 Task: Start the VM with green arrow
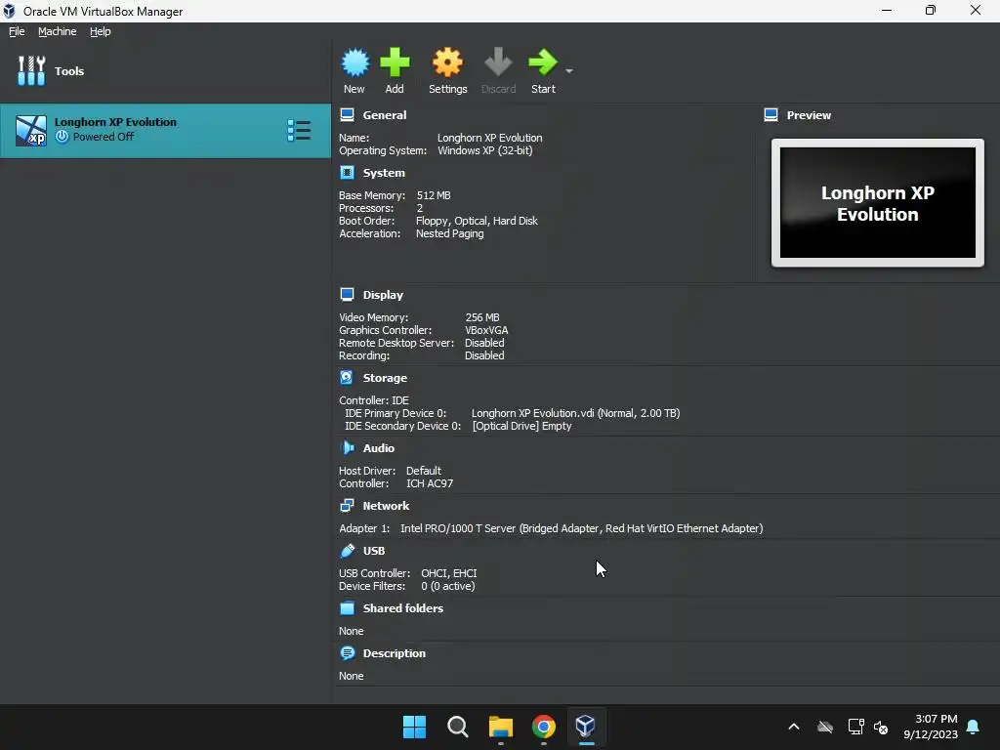click(543, 62)
